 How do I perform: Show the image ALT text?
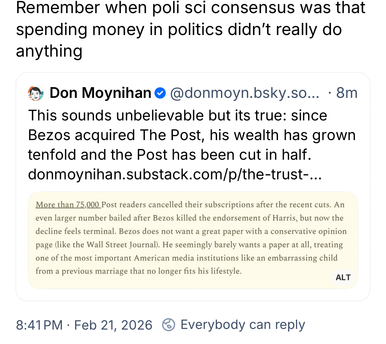343,278
